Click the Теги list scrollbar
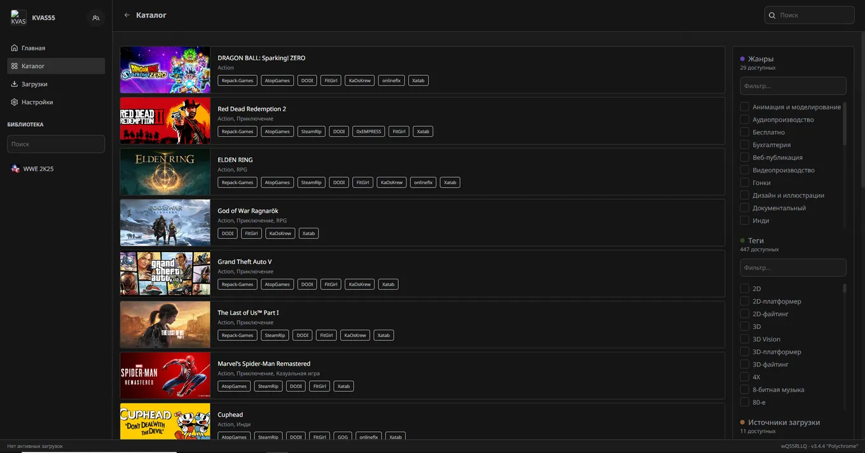Image resolution: width=865 pixels, height=453 pixels. click(x=845, y=288)
